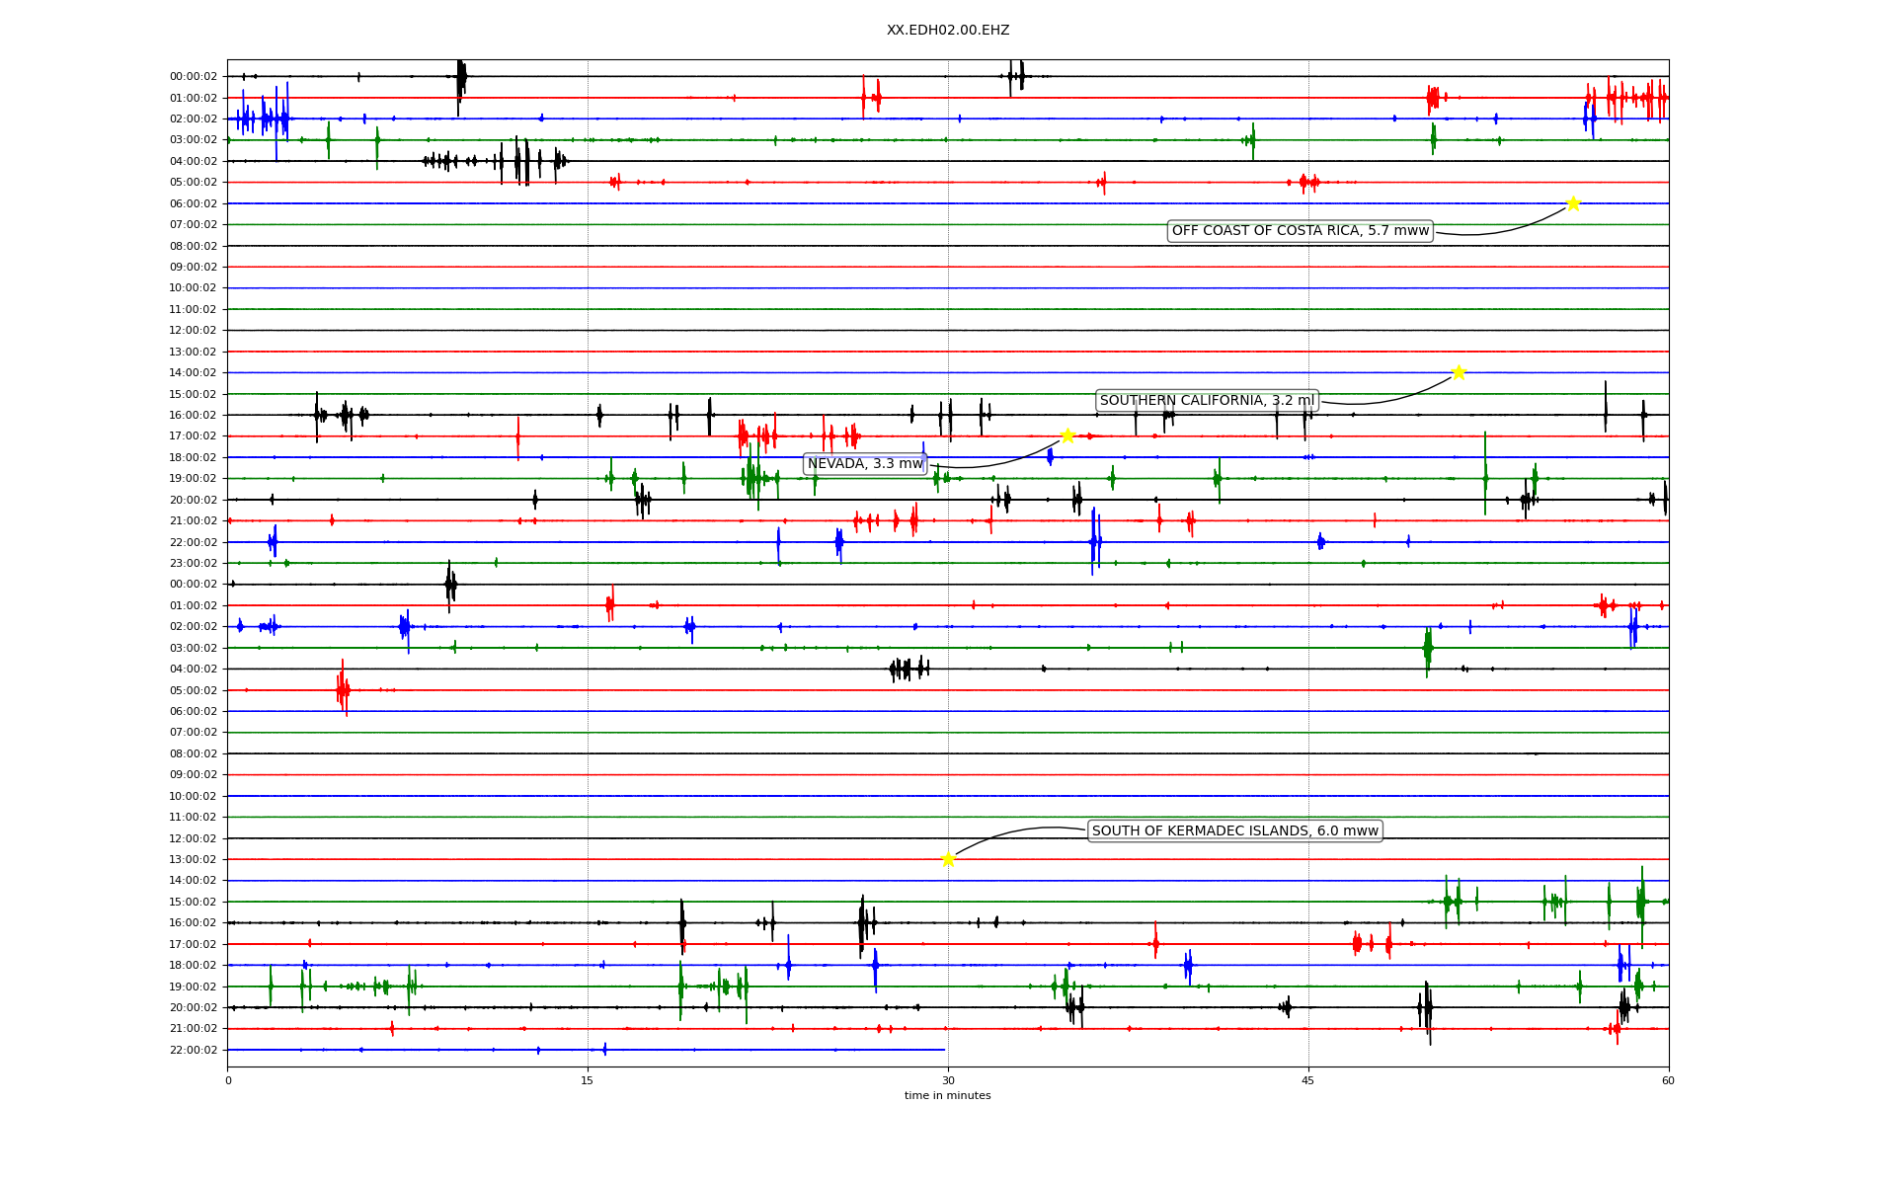Click the 45 tick label on x-axis

point(1308,1080)
